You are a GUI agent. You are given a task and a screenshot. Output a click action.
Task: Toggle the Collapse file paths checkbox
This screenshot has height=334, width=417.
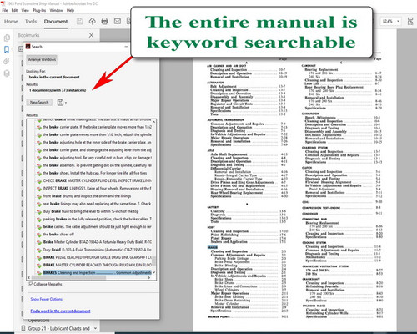pos(31,284)
